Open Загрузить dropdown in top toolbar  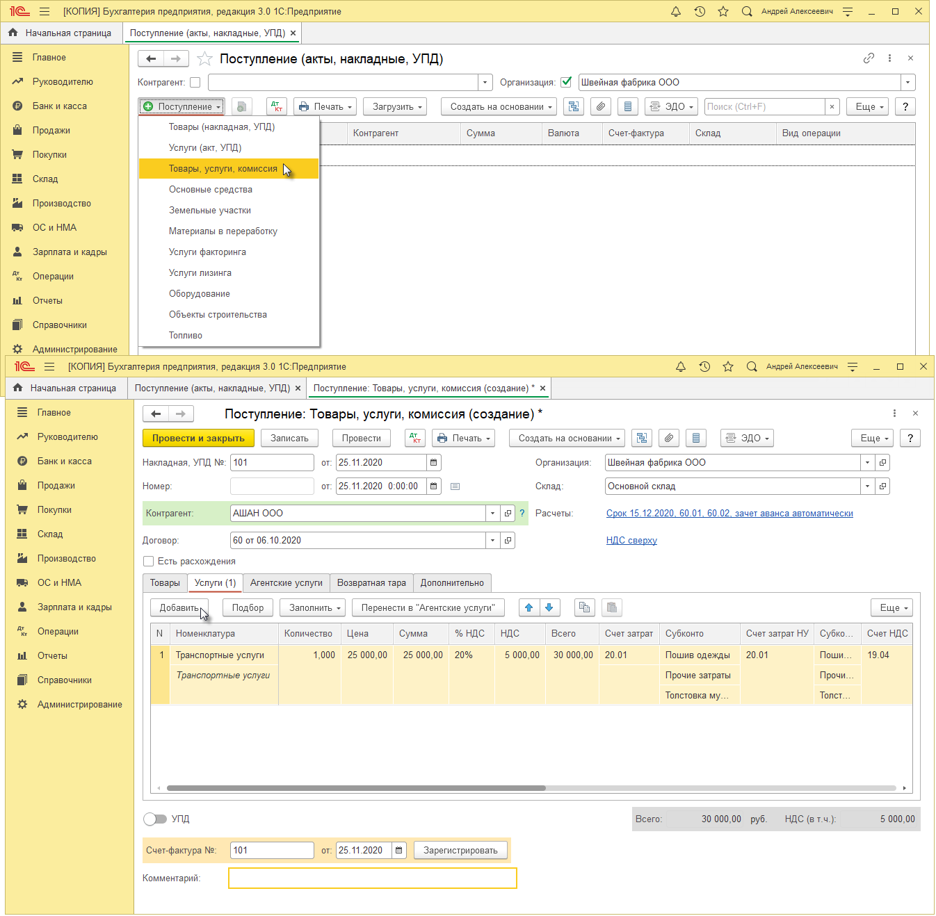[395, 106]
